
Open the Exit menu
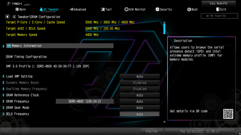click(x=221, y=10)
